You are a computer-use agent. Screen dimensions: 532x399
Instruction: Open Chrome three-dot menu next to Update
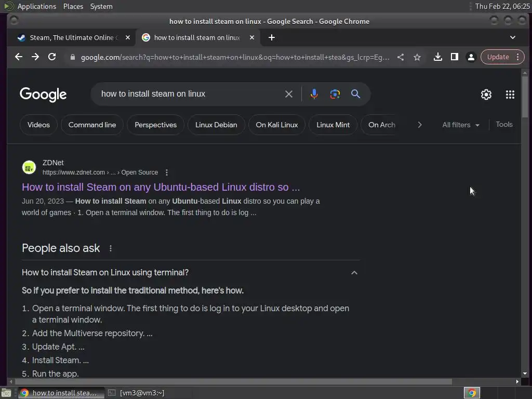518,57
